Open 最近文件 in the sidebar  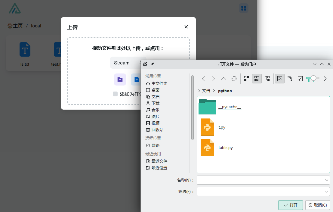pos(159,161)
